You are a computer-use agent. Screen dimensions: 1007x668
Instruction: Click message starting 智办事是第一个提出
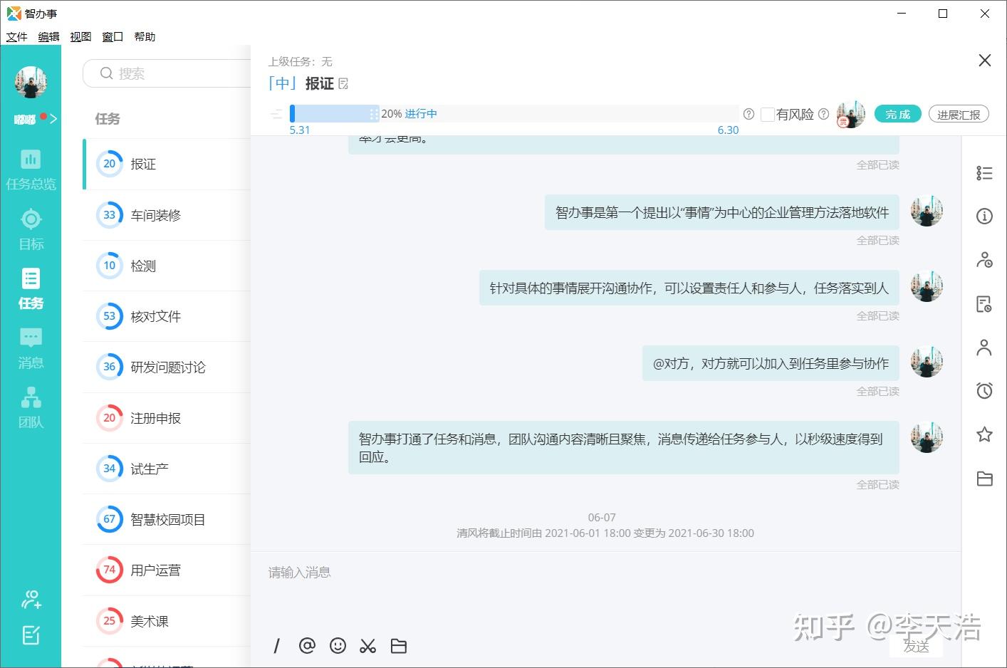(722, 212)
